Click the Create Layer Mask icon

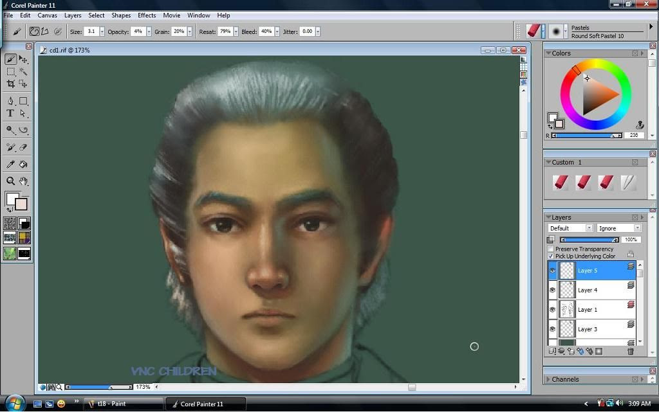click(599, 351)
